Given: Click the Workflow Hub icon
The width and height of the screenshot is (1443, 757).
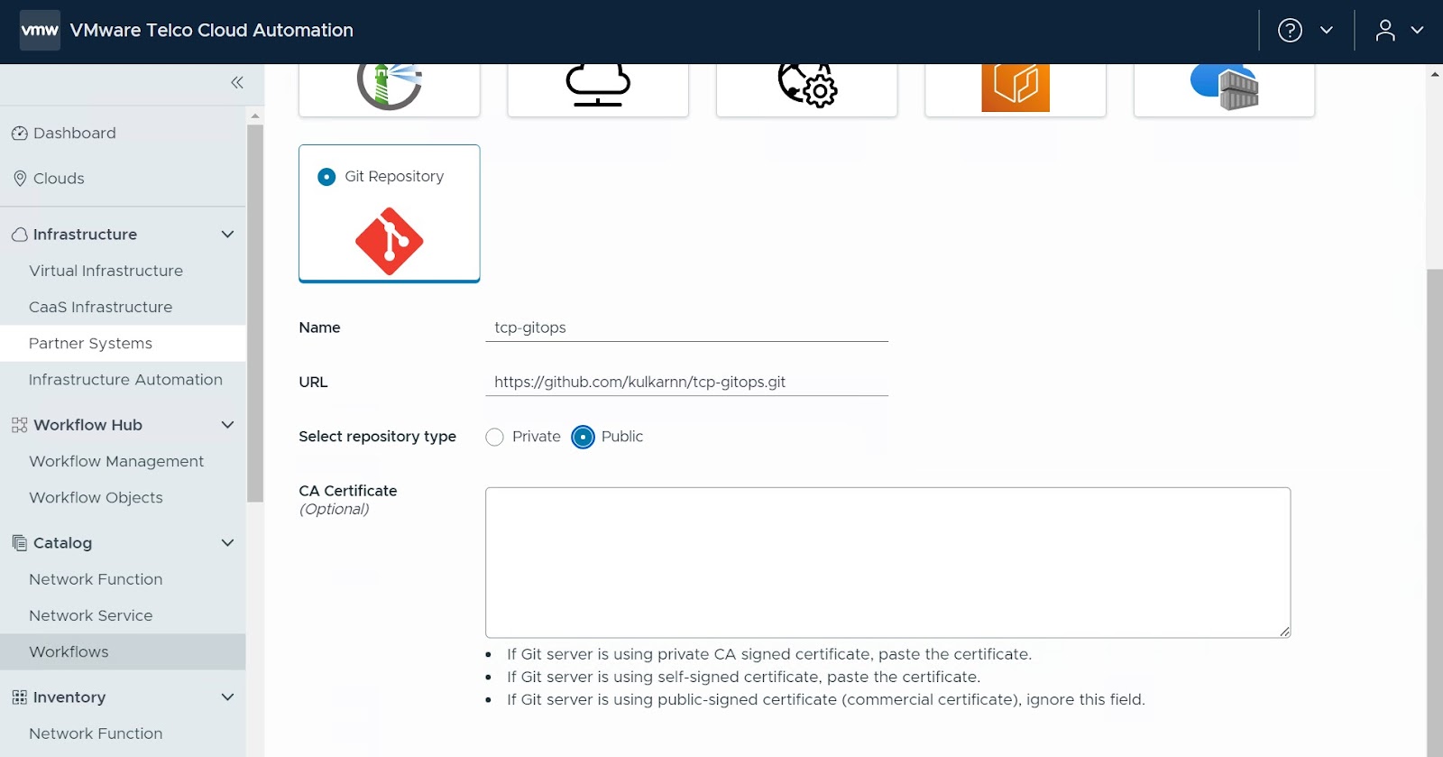Looking at the screenshot, I should (x=20, y=425).
